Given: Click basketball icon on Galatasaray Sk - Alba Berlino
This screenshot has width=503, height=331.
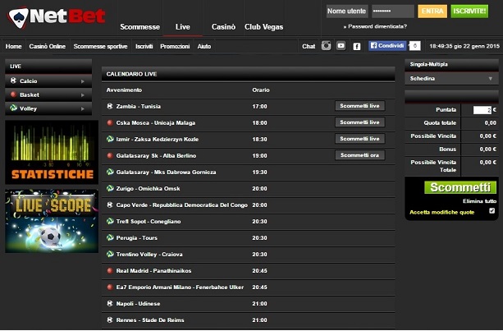Looking at the screenshot, I should tap(110, 155).
